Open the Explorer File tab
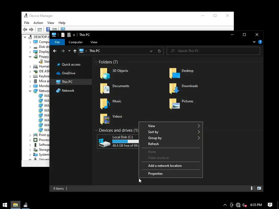This screenshot has height=209, width=279. (57, 42)
